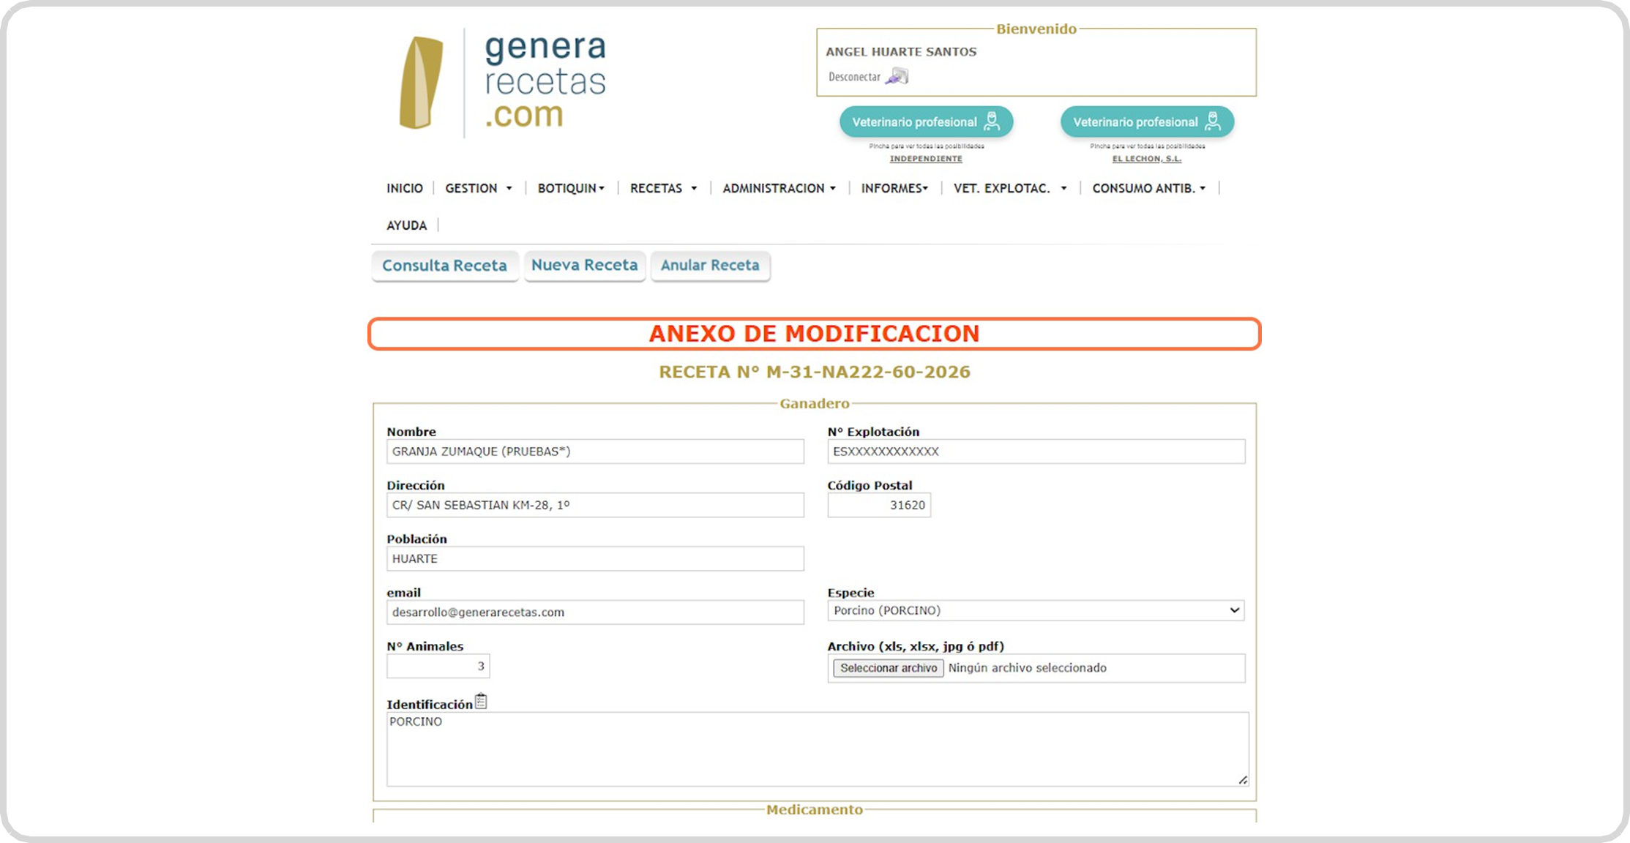The width and height of the screenshot is (1630, 843).
Task: Click the Desconectar logout icon
Action: coord(897,76)
